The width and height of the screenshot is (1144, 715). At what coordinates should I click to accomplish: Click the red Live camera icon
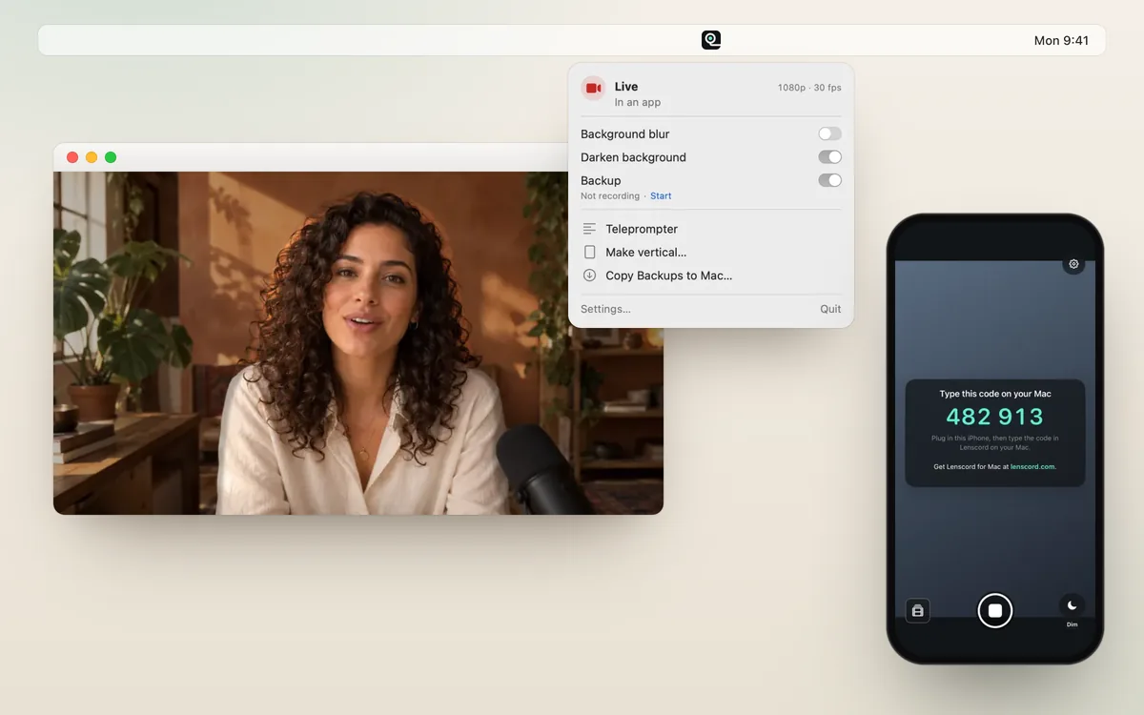pos(593,88)
